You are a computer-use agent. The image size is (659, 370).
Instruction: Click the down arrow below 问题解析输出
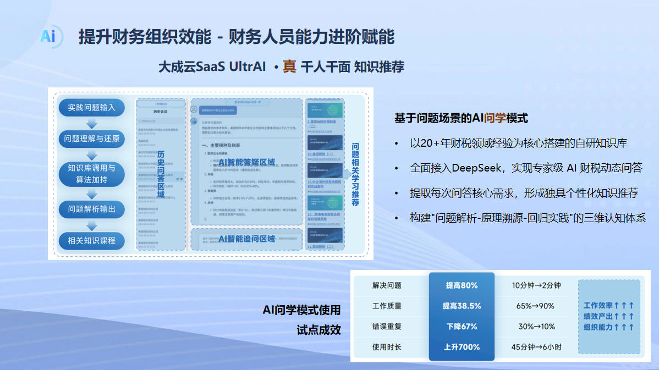click(x=92, y=225)
